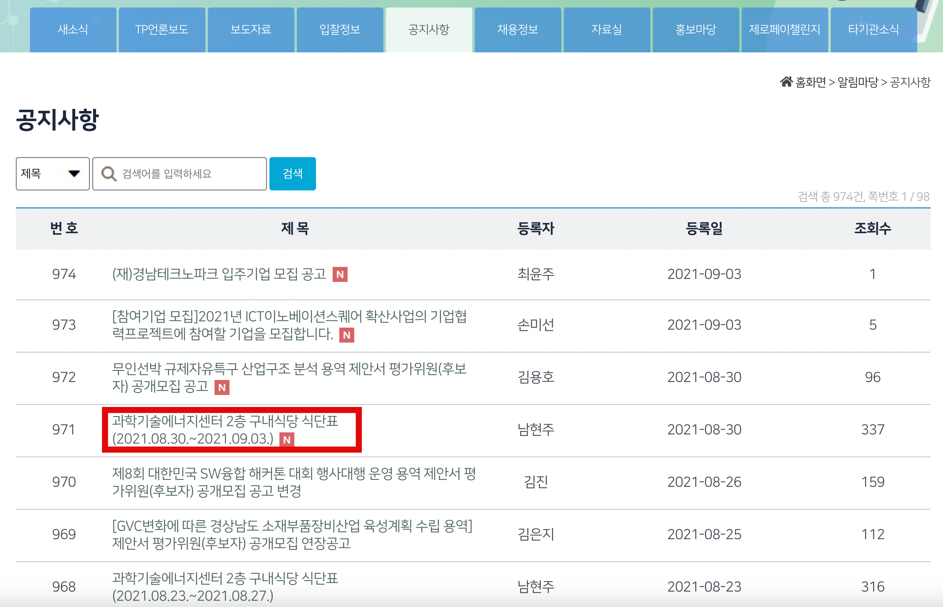
Task: Open the 경남테크노파크 입주기업 모집 공고 post
Action: (219, 274)
